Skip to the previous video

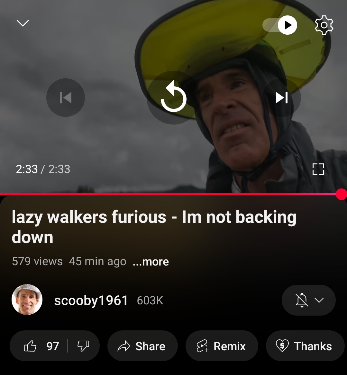click(x=66, y=98)
